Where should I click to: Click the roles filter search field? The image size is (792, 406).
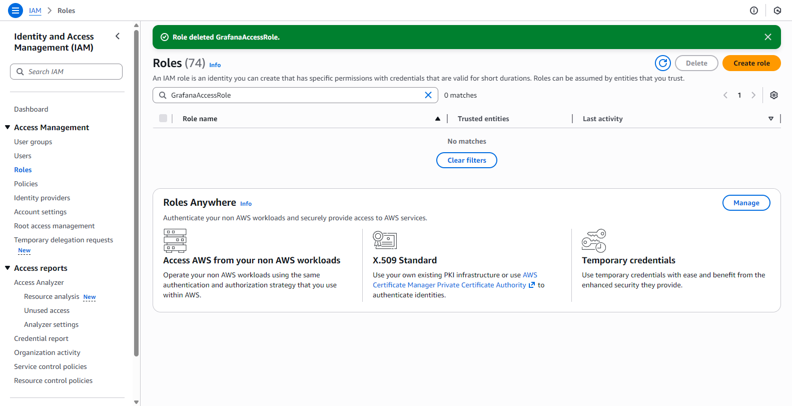[x=295, y=95]
